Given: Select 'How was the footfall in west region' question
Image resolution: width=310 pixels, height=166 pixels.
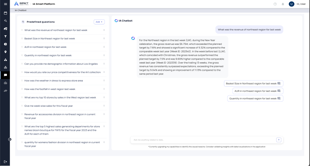Looking at the screenshot, I should (50, 89).
